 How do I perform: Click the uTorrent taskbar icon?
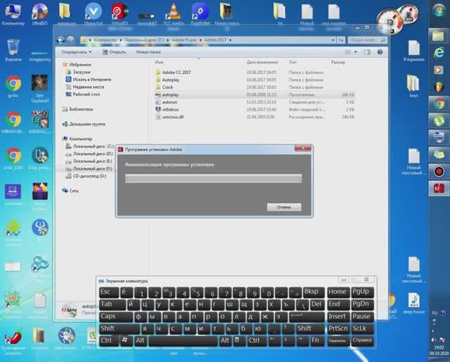pos(439,120)
